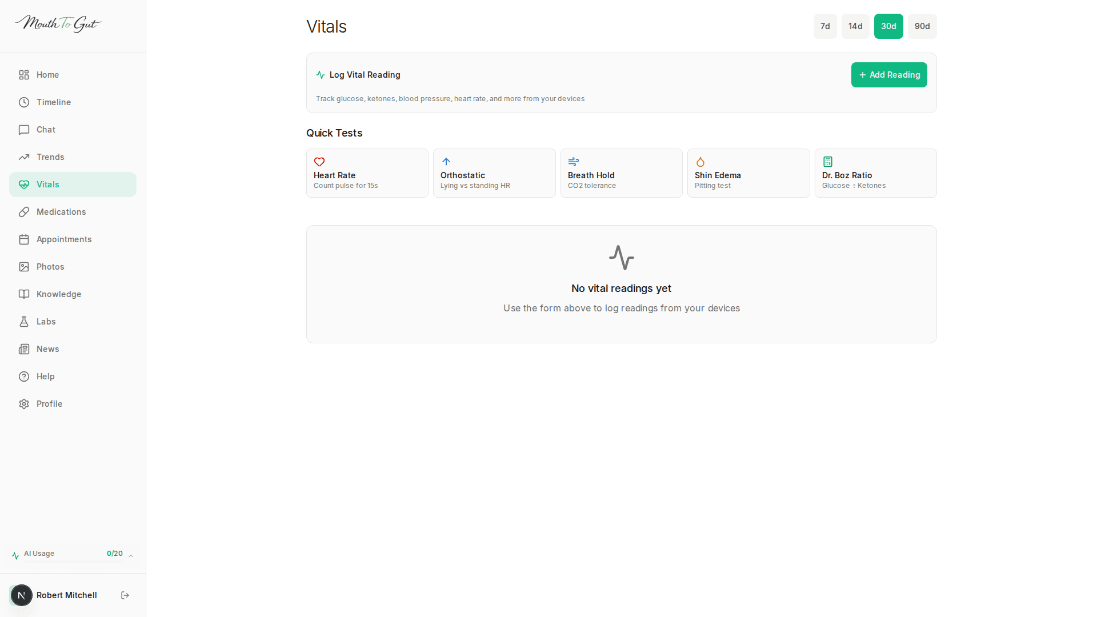Screen dimensions: 1097x617
Task: Navigate to Home in the sidebar
Action: tap(47, 74)
